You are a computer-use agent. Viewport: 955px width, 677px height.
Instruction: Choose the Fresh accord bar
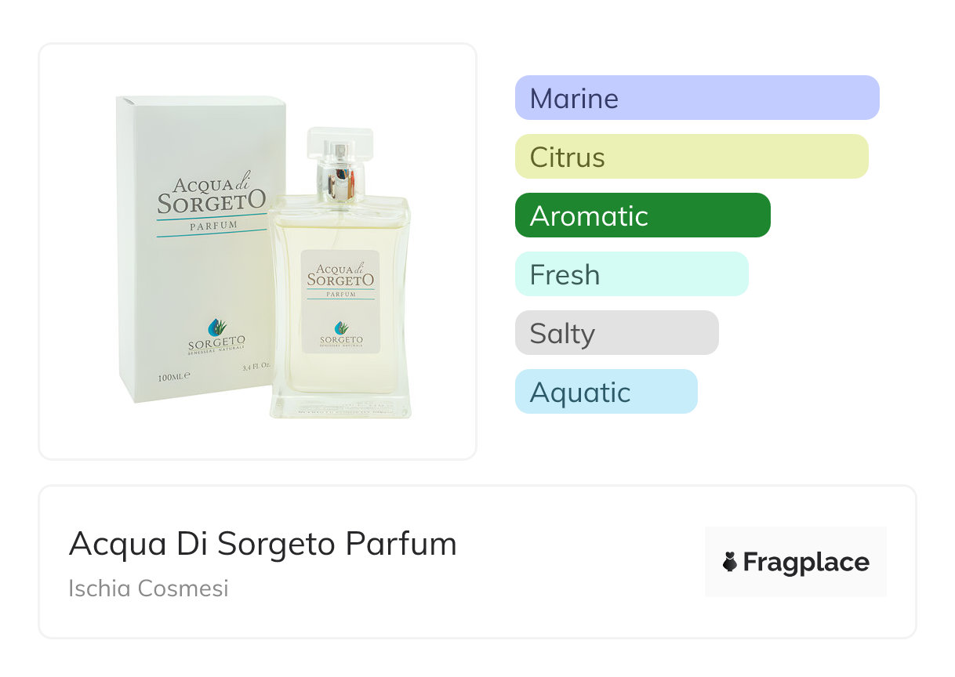pyautogui.click(x=631, y=274)
